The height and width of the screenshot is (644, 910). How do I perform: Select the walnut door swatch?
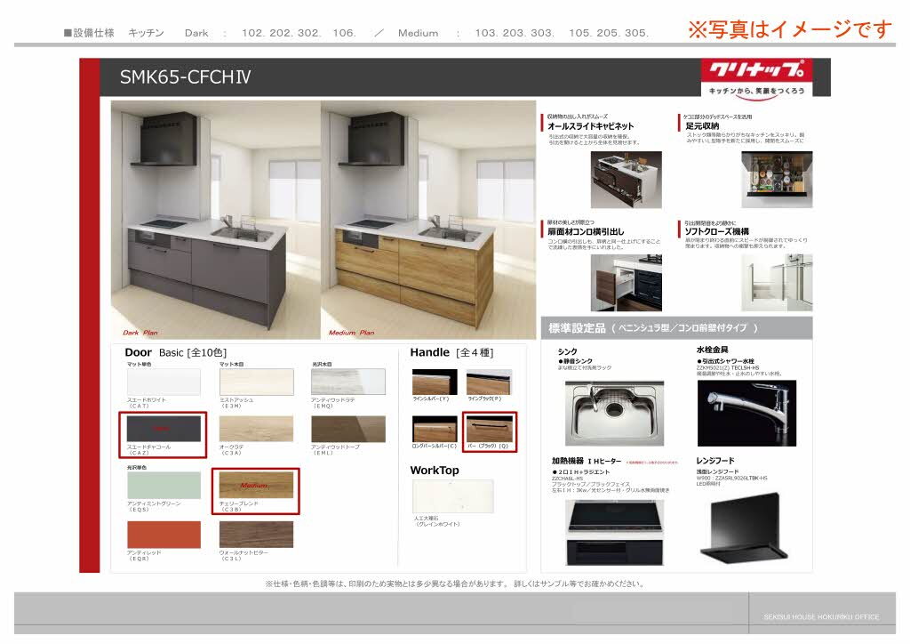point(256,535)
